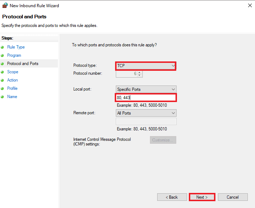
Task: Click the local port field containing 80, 443
Action: tap(146, 98)
